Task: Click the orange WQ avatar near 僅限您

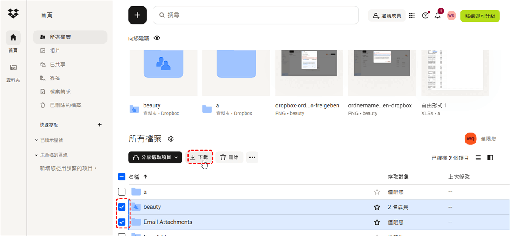Action: pos(470,138)
